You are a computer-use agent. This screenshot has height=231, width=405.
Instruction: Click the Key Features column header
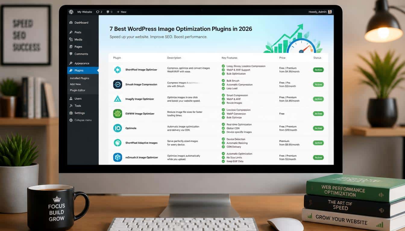click(229, 58)
